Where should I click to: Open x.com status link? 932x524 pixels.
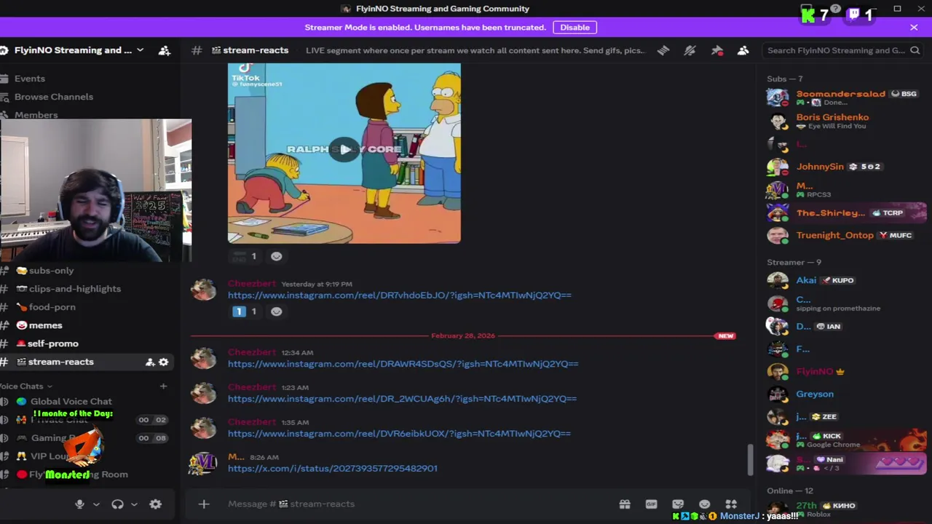(x=333, y=469)
